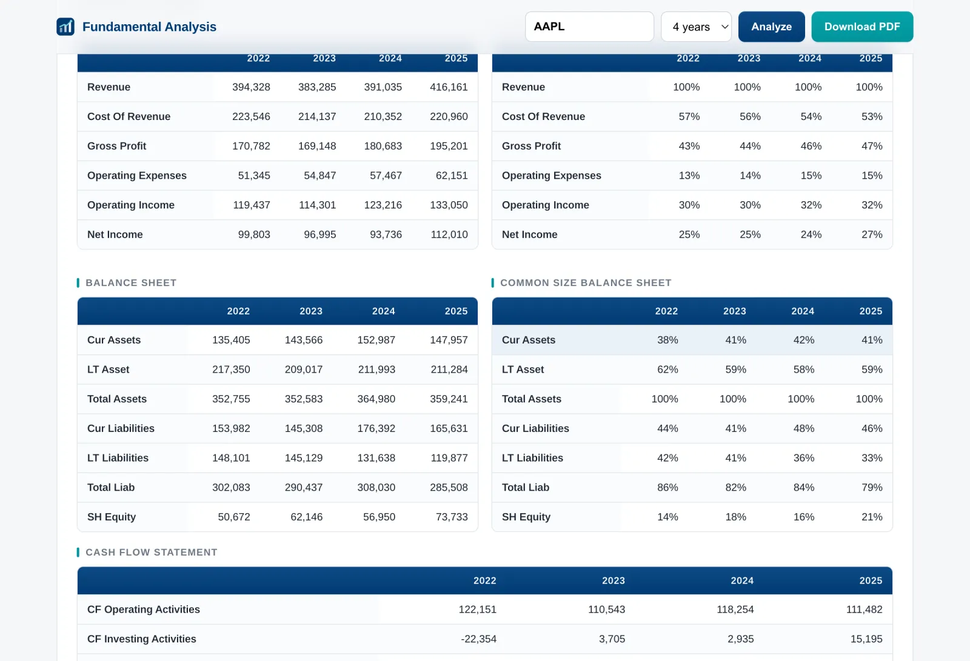
Task: Select the common size Net Income 27%
Action: click(872, 234)
